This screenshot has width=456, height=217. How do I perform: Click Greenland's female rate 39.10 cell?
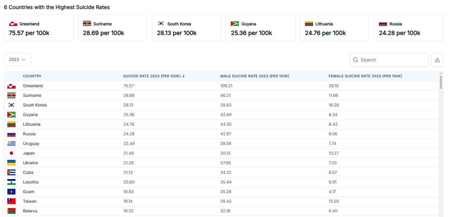pos(334,86)
